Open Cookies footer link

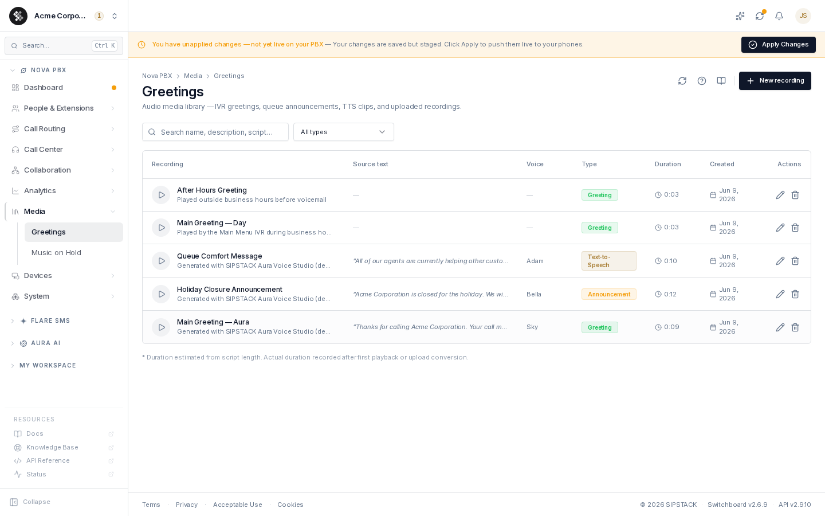pos(290,505)
